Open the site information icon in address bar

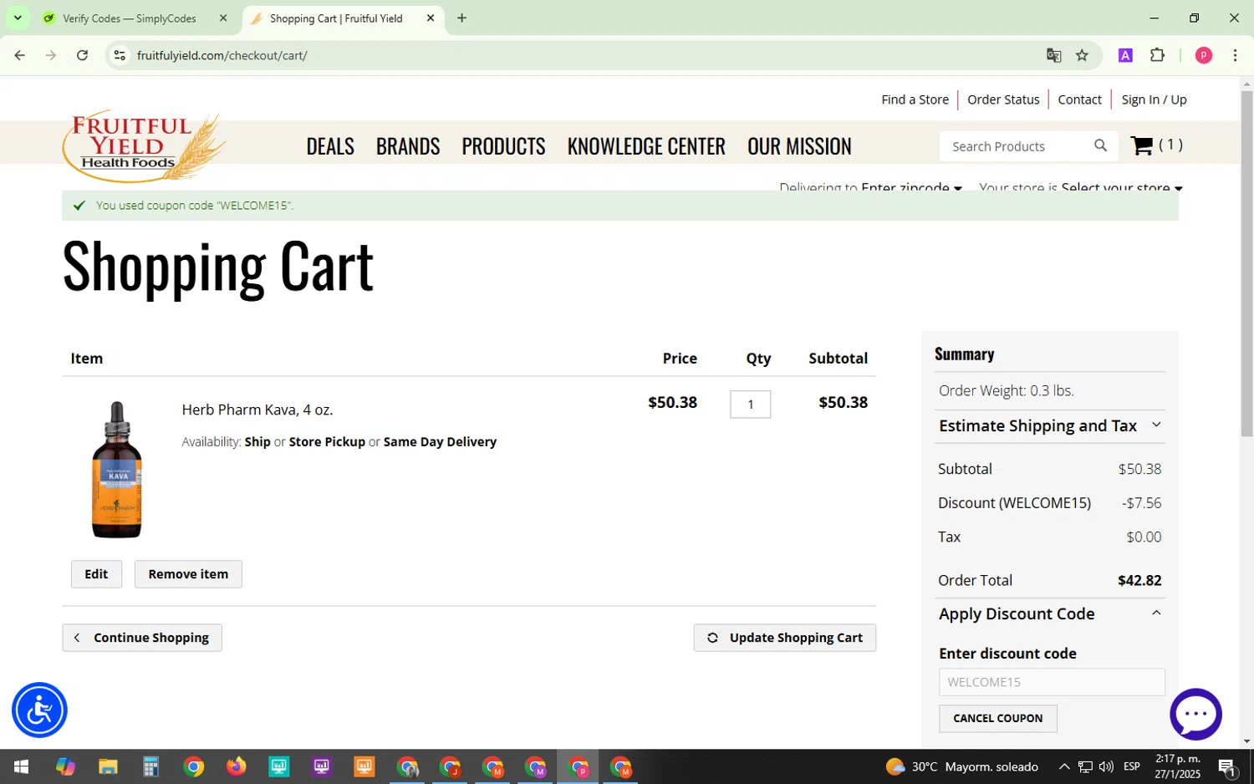pos(120,55)
